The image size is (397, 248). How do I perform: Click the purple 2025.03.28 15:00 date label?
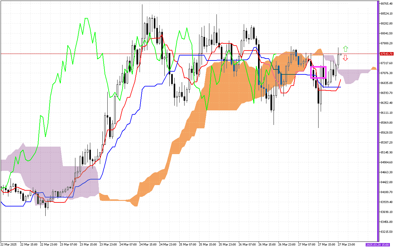point(377,245)
